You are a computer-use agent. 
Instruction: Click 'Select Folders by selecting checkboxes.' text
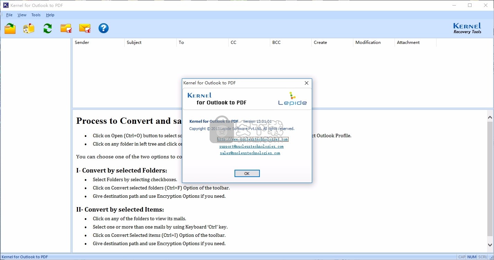pos(135,180)
